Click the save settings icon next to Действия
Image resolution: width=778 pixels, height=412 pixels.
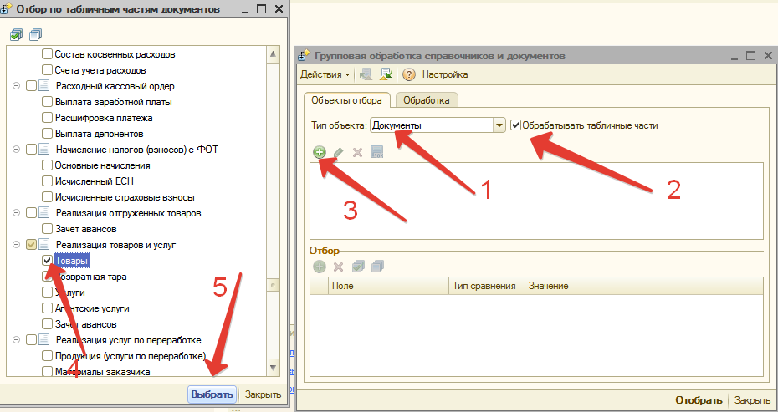tap(366, 74)
